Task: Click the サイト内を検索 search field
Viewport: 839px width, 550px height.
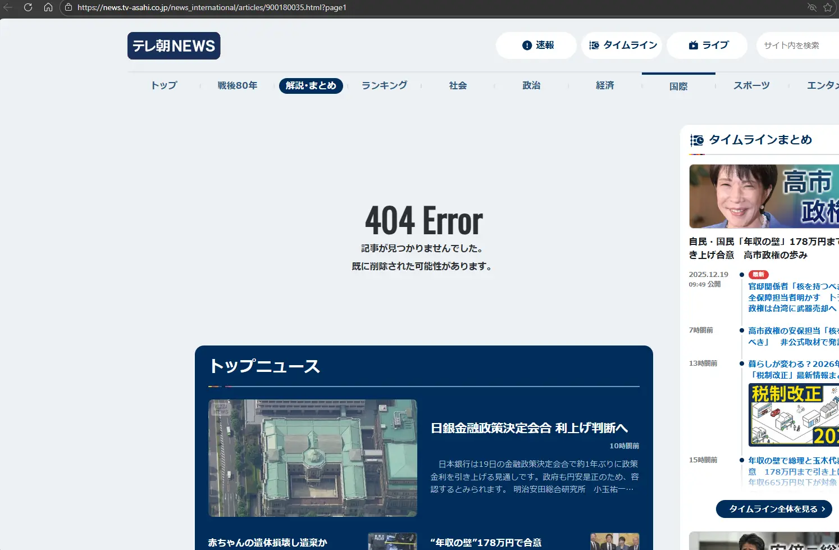Action: (x=797, y=46)
